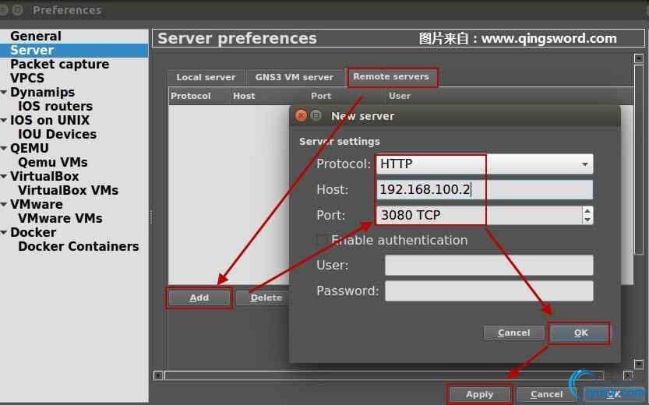Select IOU Devices item
This screenshot has height=405, width=649.
coord(57,134)
